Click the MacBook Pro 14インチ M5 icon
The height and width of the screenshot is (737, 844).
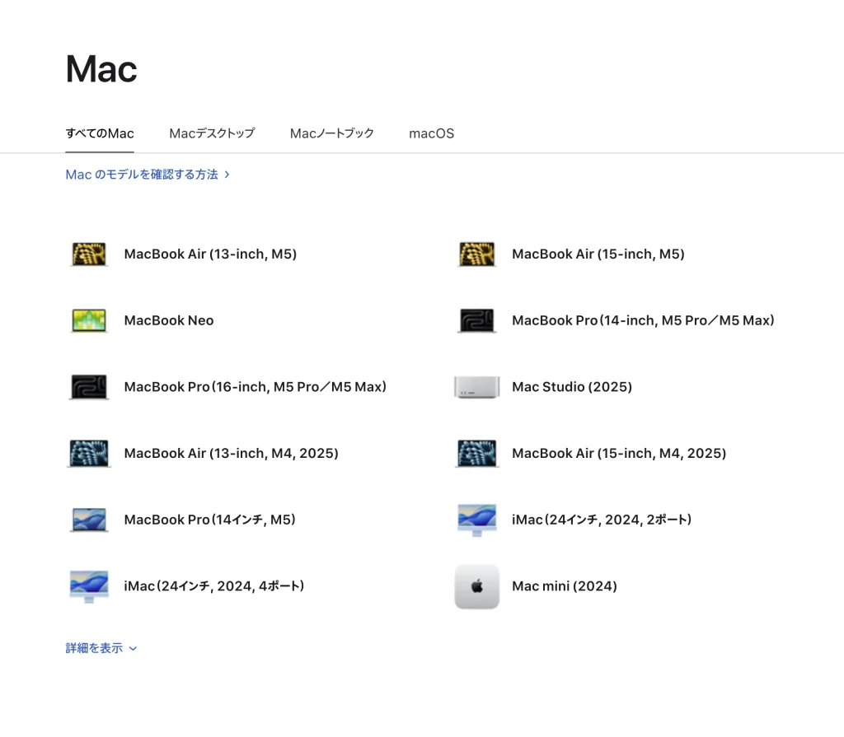[x=89, y=520]
